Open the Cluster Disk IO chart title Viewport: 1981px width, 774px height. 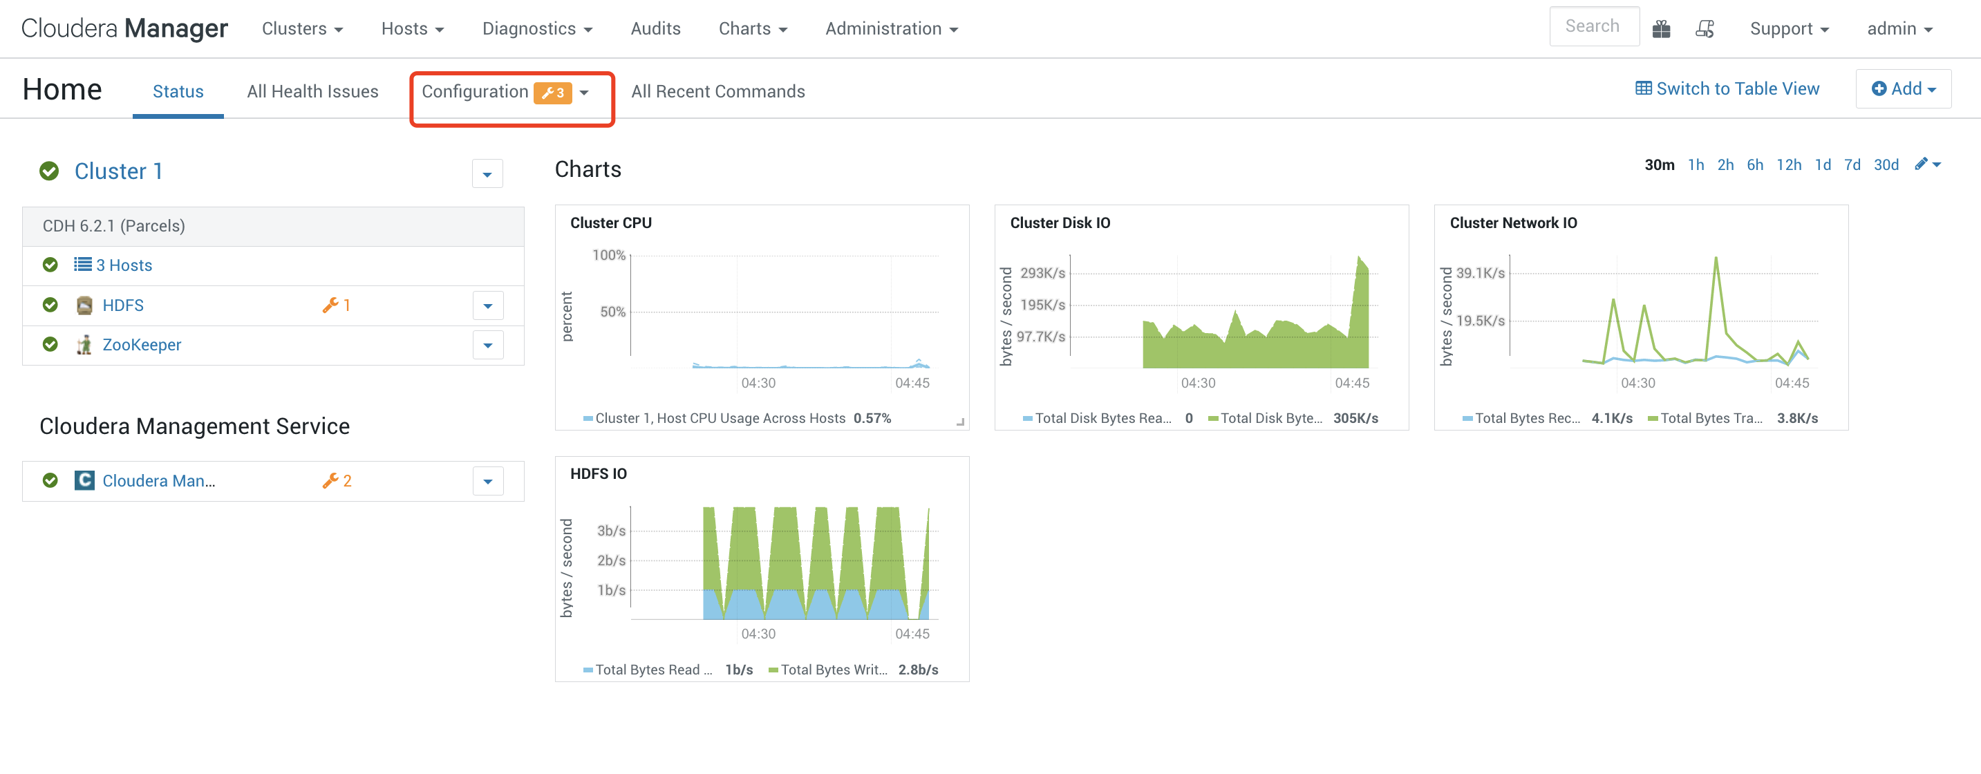1060,222
